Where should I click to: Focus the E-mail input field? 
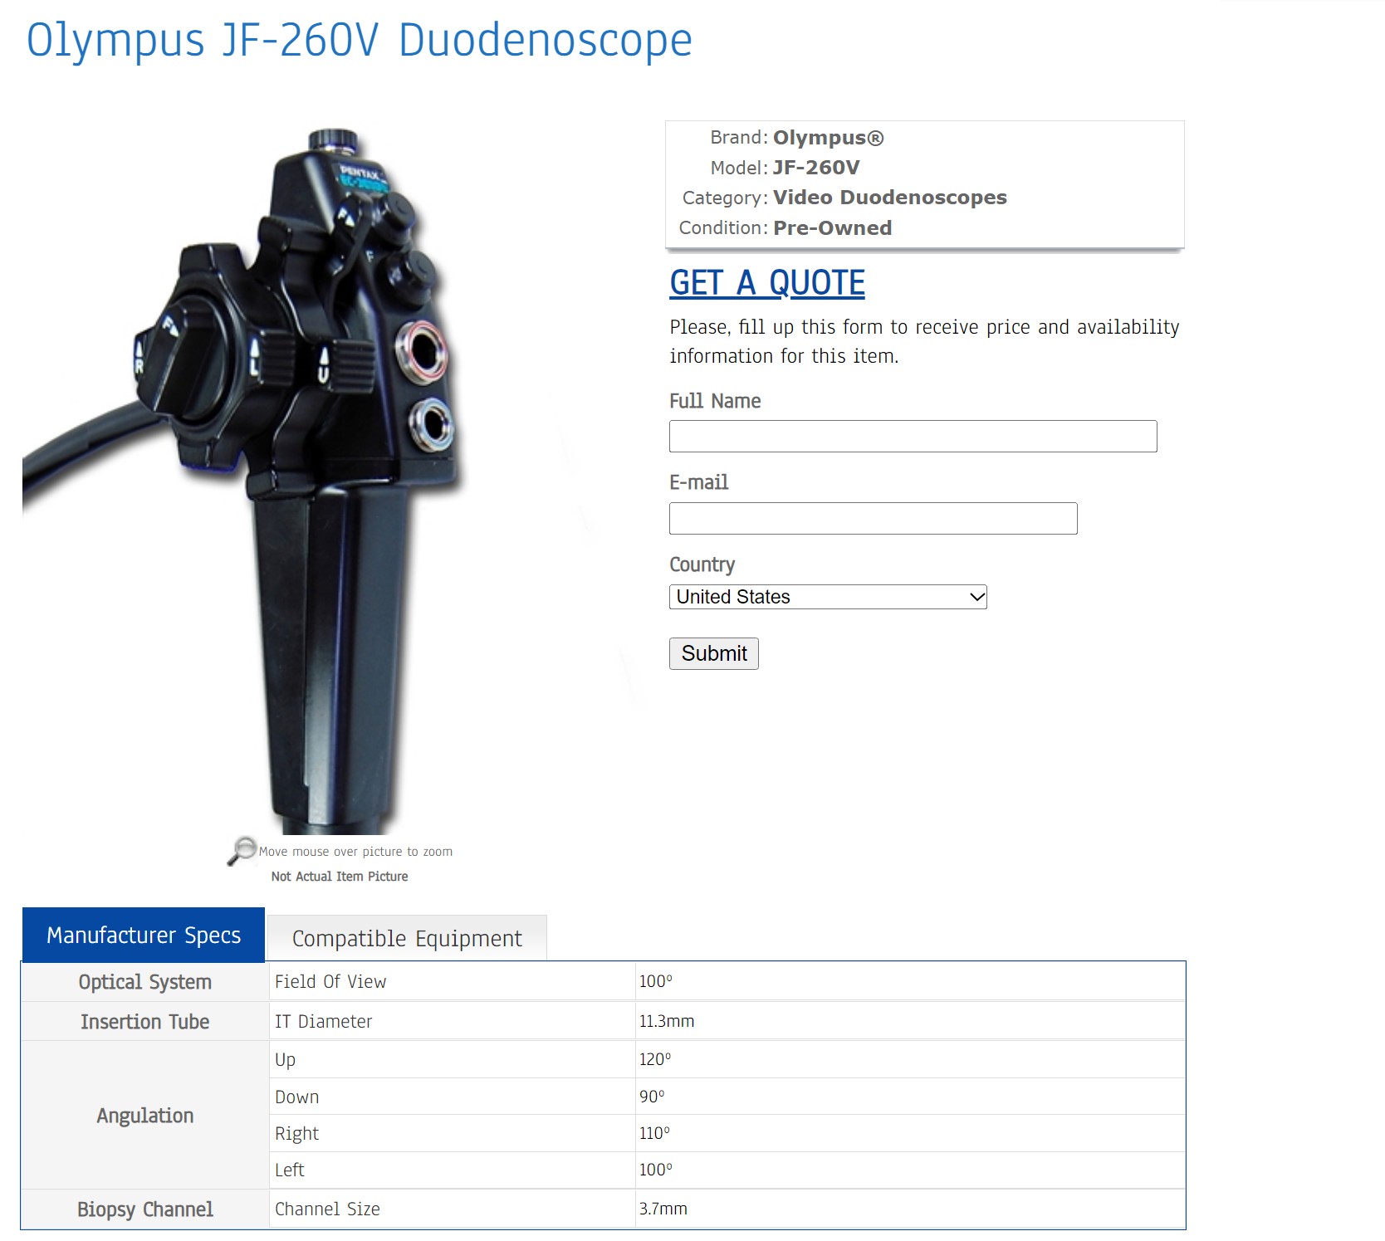[873, 518]
